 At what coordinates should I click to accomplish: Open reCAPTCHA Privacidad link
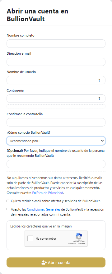72,244
